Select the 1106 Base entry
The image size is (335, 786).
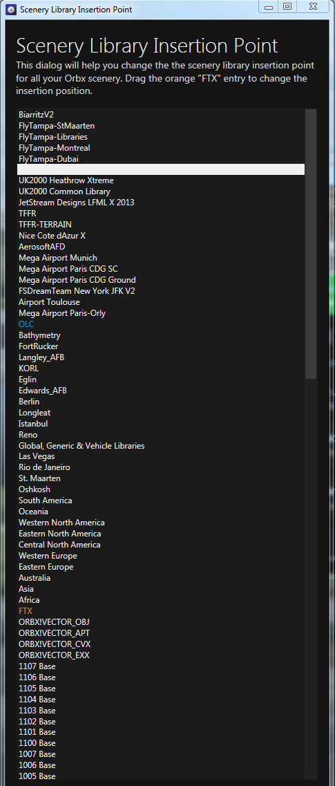tap(37, 677)
